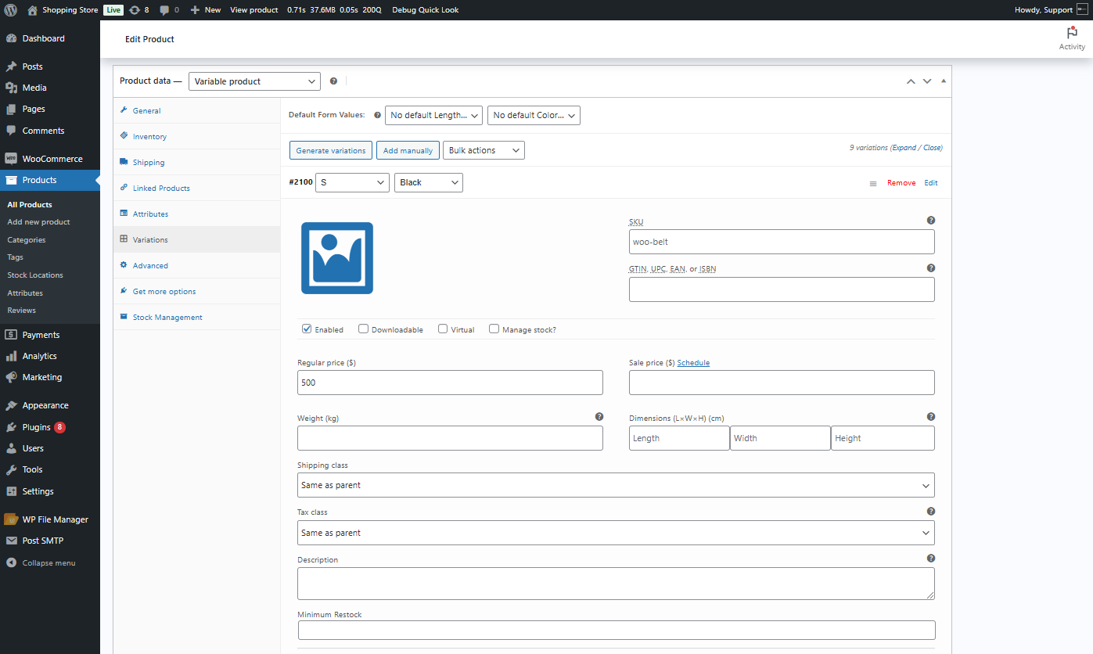Click Edit link for variation #2100

[931, 183]
